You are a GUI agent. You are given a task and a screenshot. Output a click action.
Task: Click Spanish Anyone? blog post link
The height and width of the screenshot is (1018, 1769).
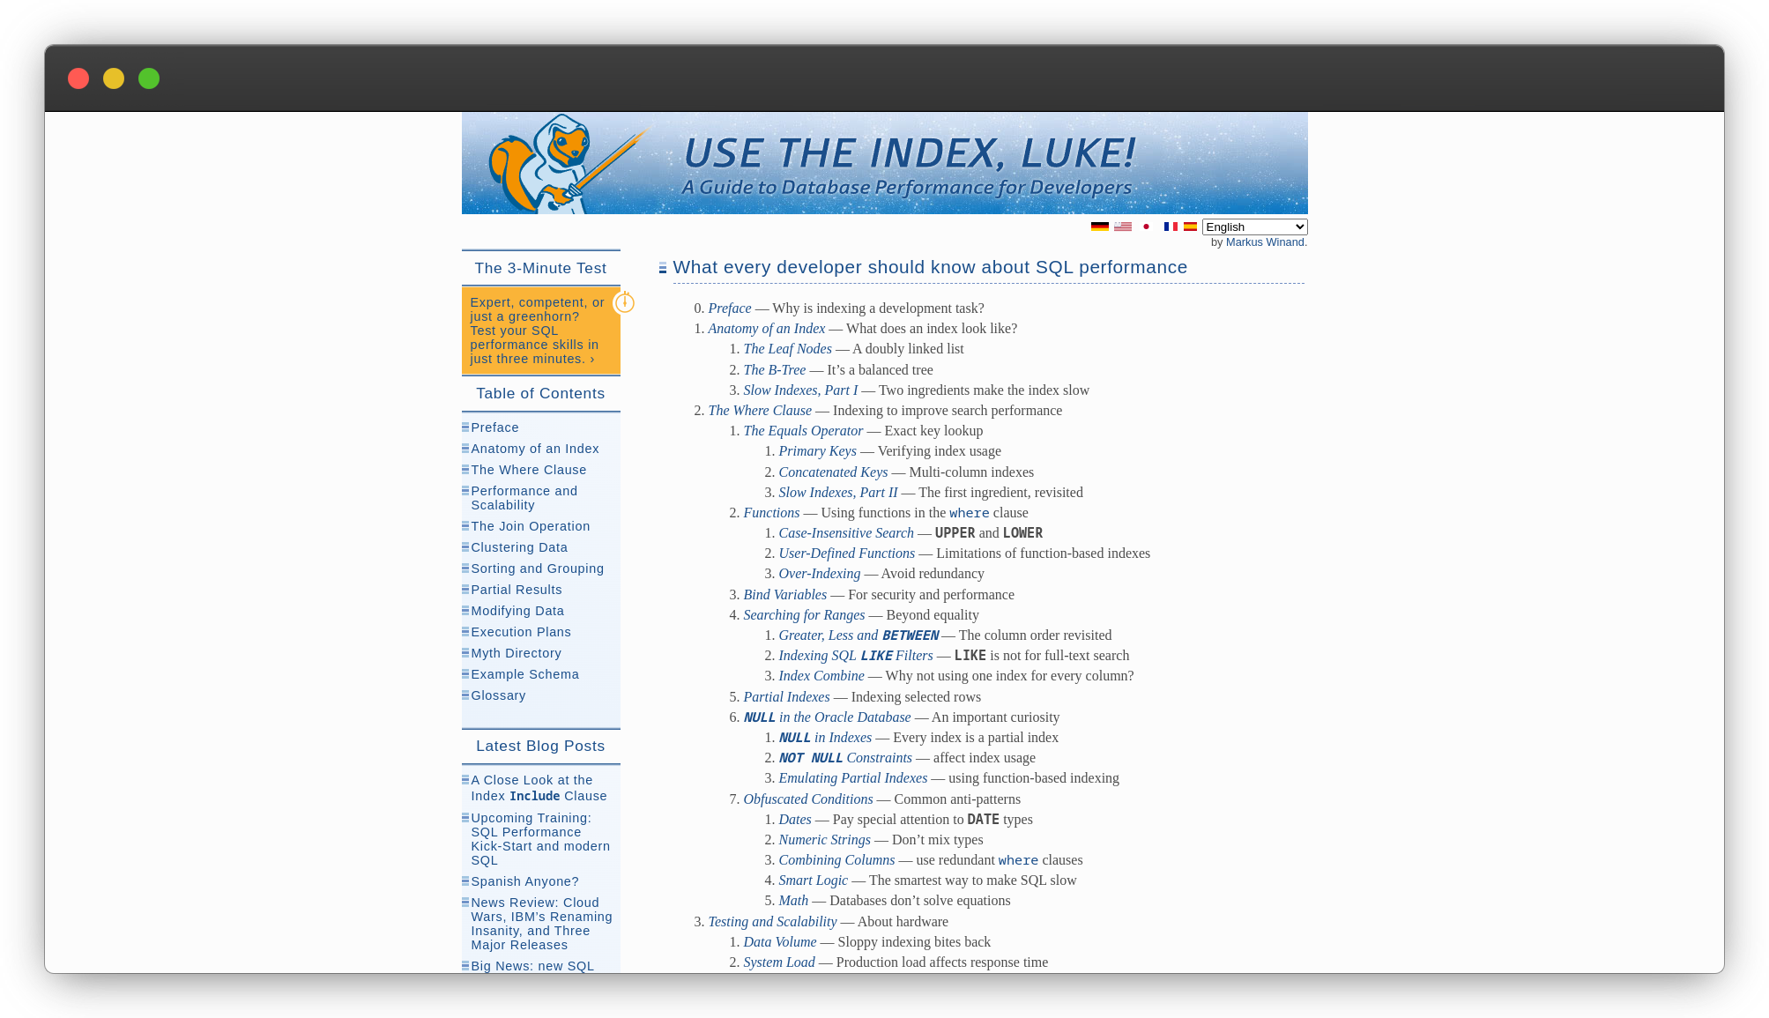coord(524,881)
